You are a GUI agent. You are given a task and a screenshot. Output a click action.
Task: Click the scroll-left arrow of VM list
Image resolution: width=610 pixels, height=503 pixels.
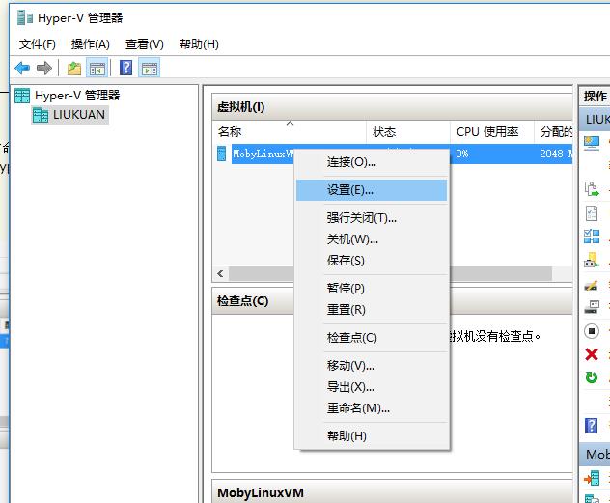[x=221, y=274]
